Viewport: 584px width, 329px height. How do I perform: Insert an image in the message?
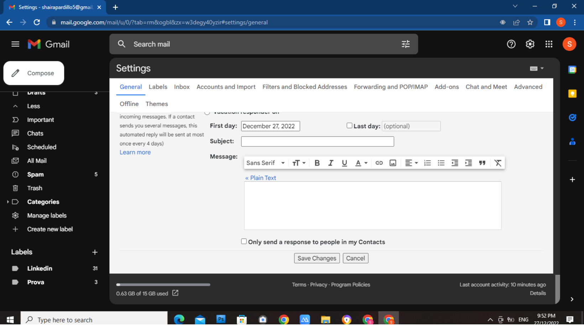(x=393, y=163)
